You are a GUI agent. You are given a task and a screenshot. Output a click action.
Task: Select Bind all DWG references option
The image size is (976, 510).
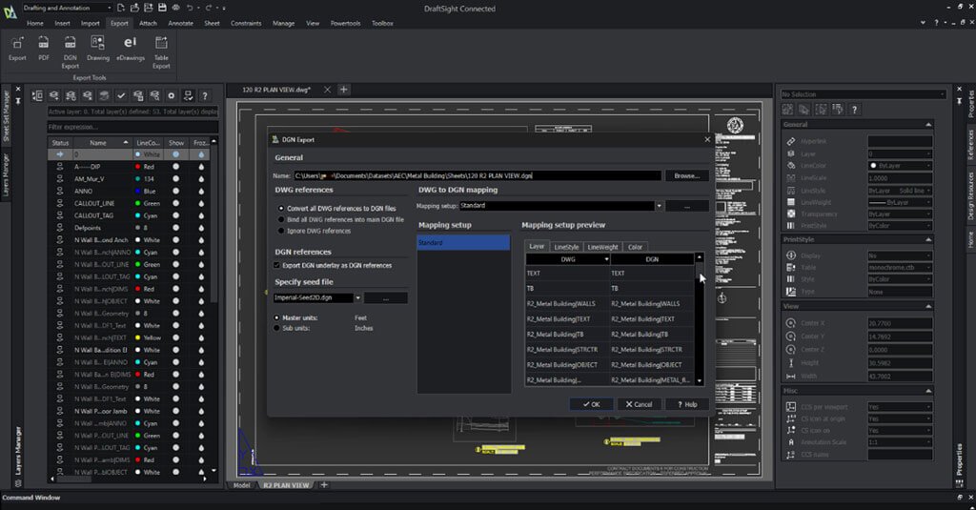pyautogui.click(x=279, y=219)
